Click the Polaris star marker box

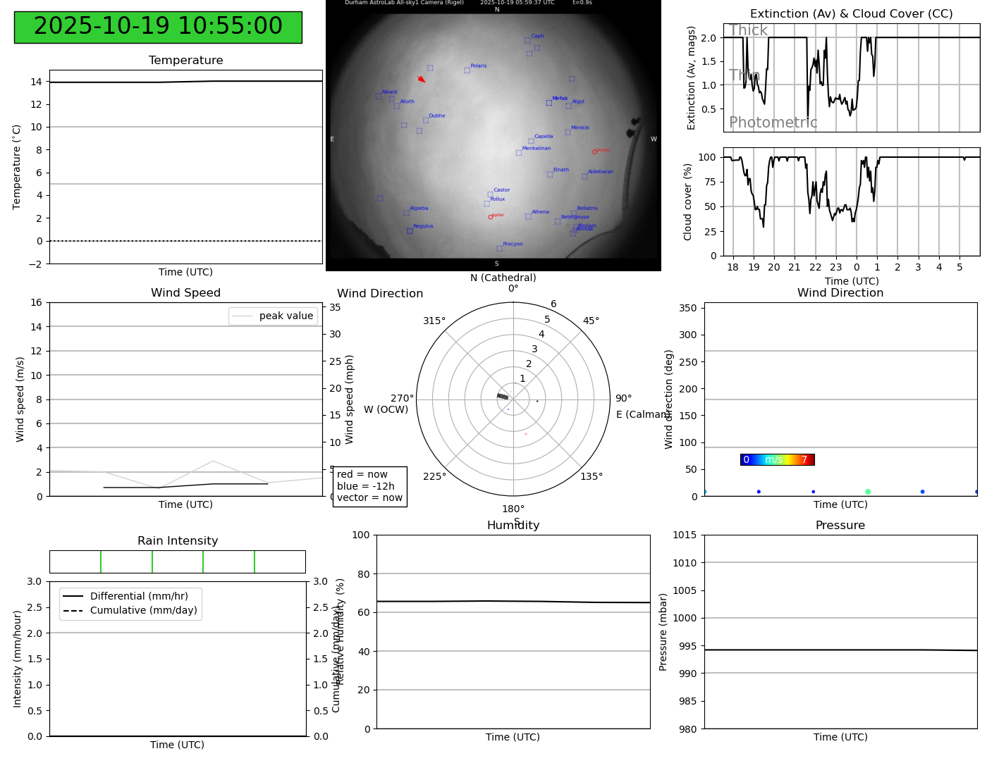(x=467, y=70)
